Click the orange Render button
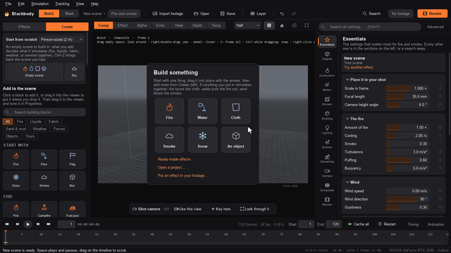 click(x=433, y=13)
